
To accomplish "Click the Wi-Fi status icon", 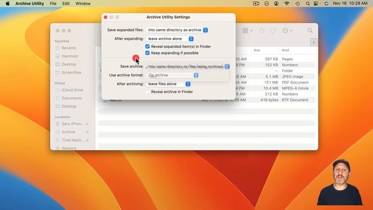I will tap(287, 3).
